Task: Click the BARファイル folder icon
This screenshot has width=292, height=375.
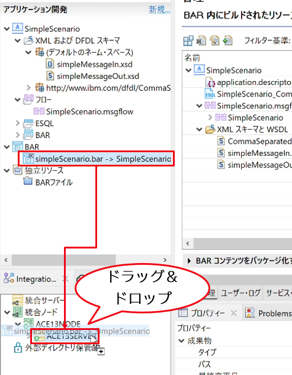Action: pyautogui.click(x=28, y=181)
